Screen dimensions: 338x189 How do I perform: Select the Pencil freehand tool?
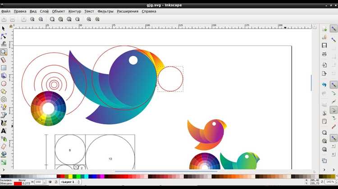[x=4, y=107]
